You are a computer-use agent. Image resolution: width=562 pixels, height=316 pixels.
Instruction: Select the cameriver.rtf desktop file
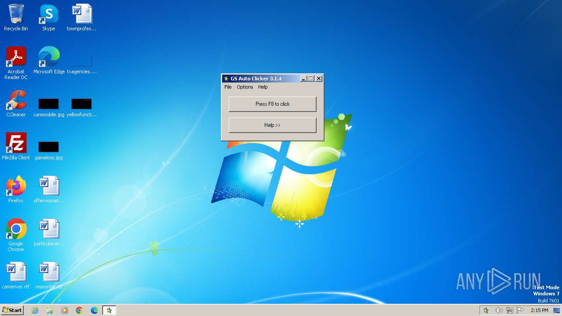click(x=16, y=275)
